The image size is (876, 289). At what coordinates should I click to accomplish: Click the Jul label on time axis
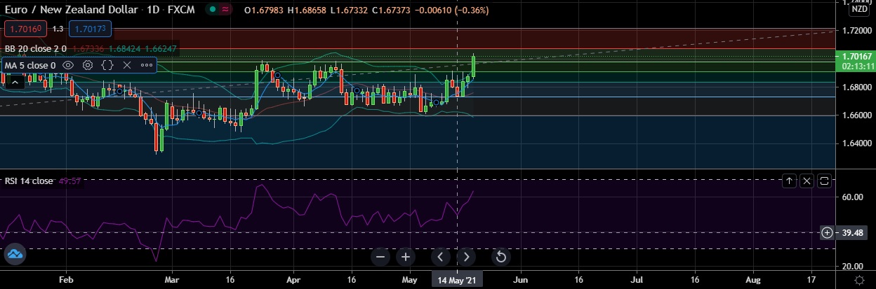tap(638, 279)
